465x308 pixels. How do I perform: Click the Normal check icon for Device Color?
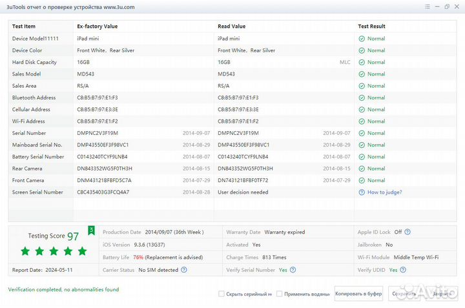coord(362,50)
